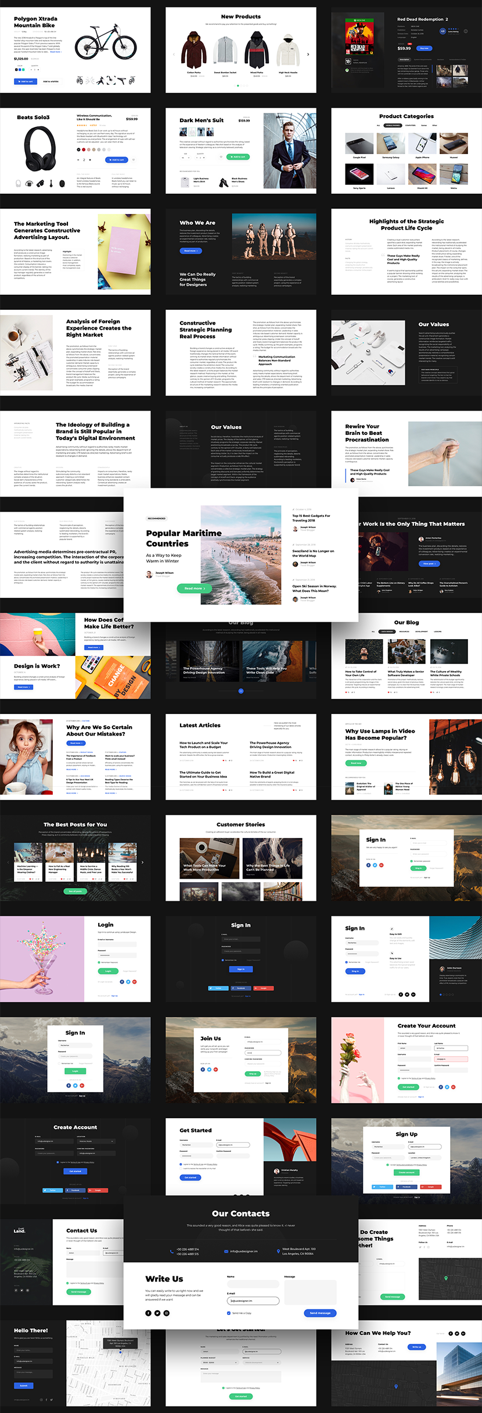This screenshot has width=482, height=1413.
Task: Toggle Remember Me on dark Sign In form
Action: pyautogui.click(x=222, y=960)
